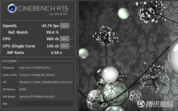
Task: Click the Cores x GHz field
Action: [x=46, y=75]
